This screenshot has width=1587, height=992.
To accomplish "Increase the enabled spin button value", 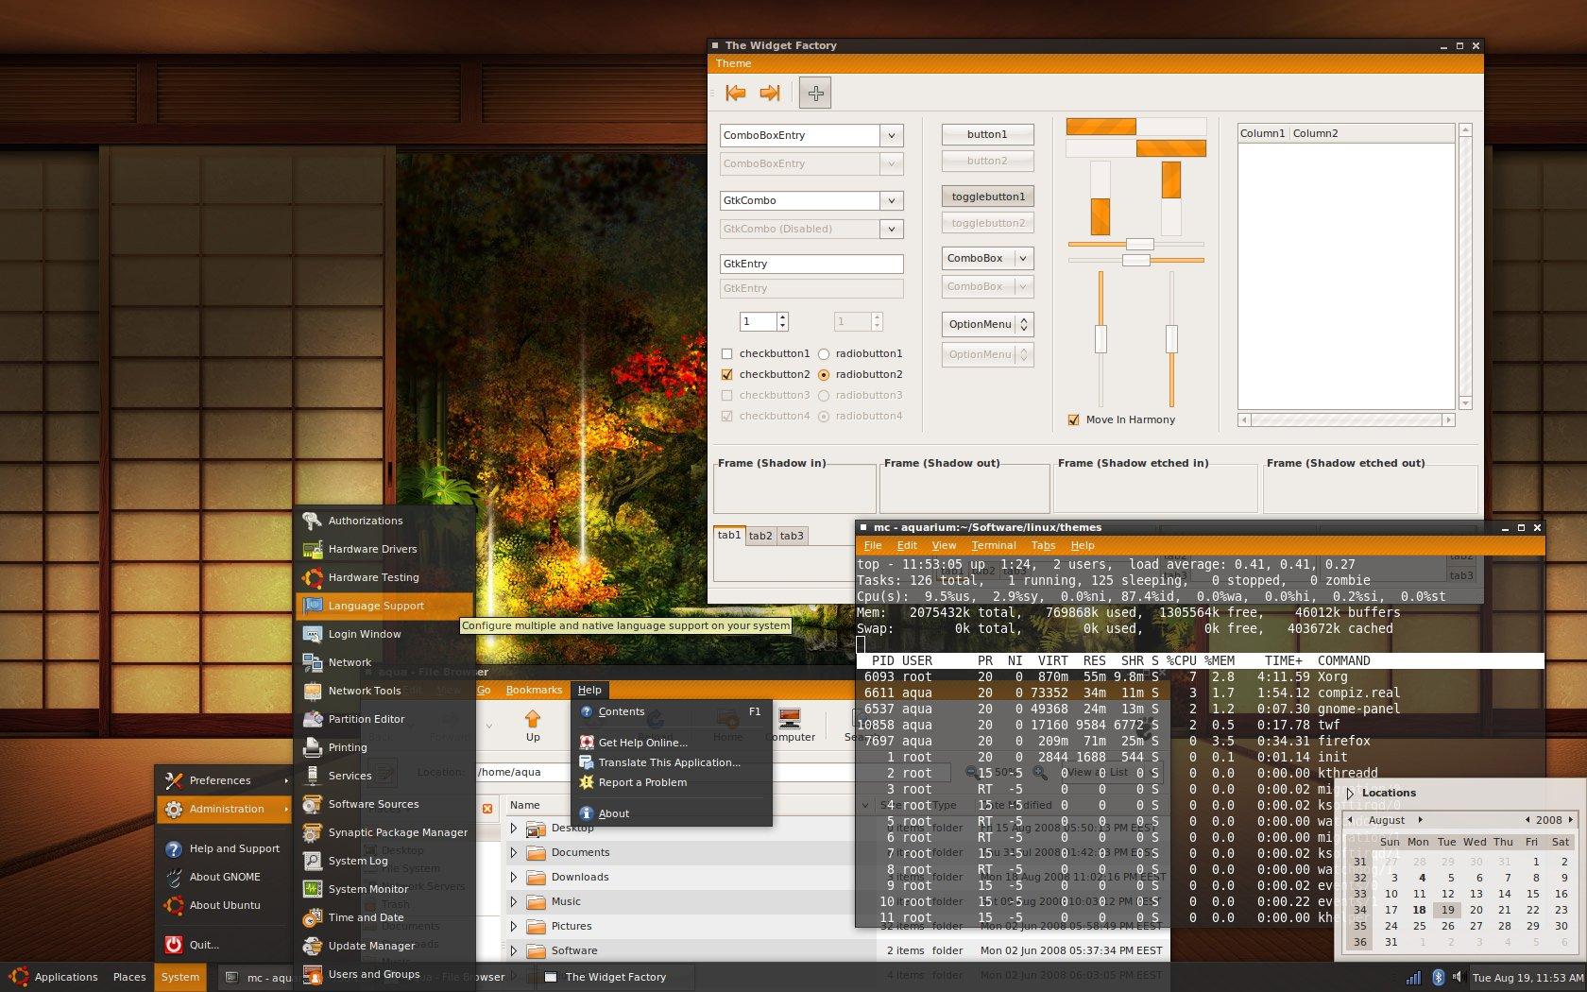I will [x=782, y=317].
